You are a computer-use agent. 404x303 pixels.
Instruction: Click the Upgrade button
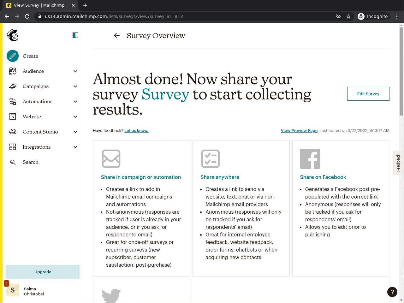(x=43, y=272)
